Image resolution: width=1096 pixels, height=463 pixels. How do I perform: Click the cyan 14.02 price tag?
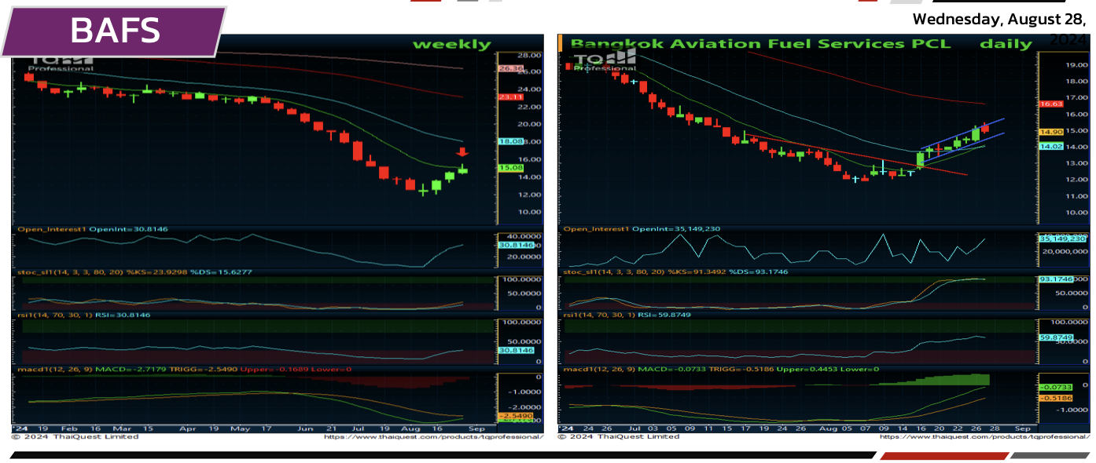[x=1051, y=146]
